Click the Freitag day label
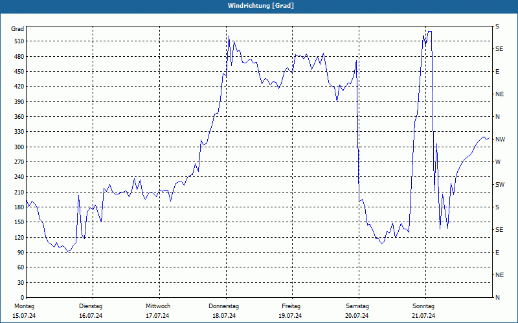The height and width of the screenshot is (323, 518). tap(291, 306)
